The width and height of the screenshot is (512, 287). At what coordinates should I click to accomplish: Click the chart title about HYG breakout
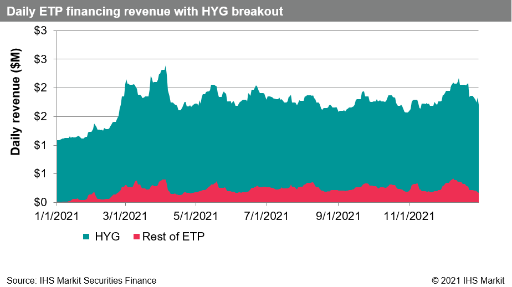[x=145, y=11]
